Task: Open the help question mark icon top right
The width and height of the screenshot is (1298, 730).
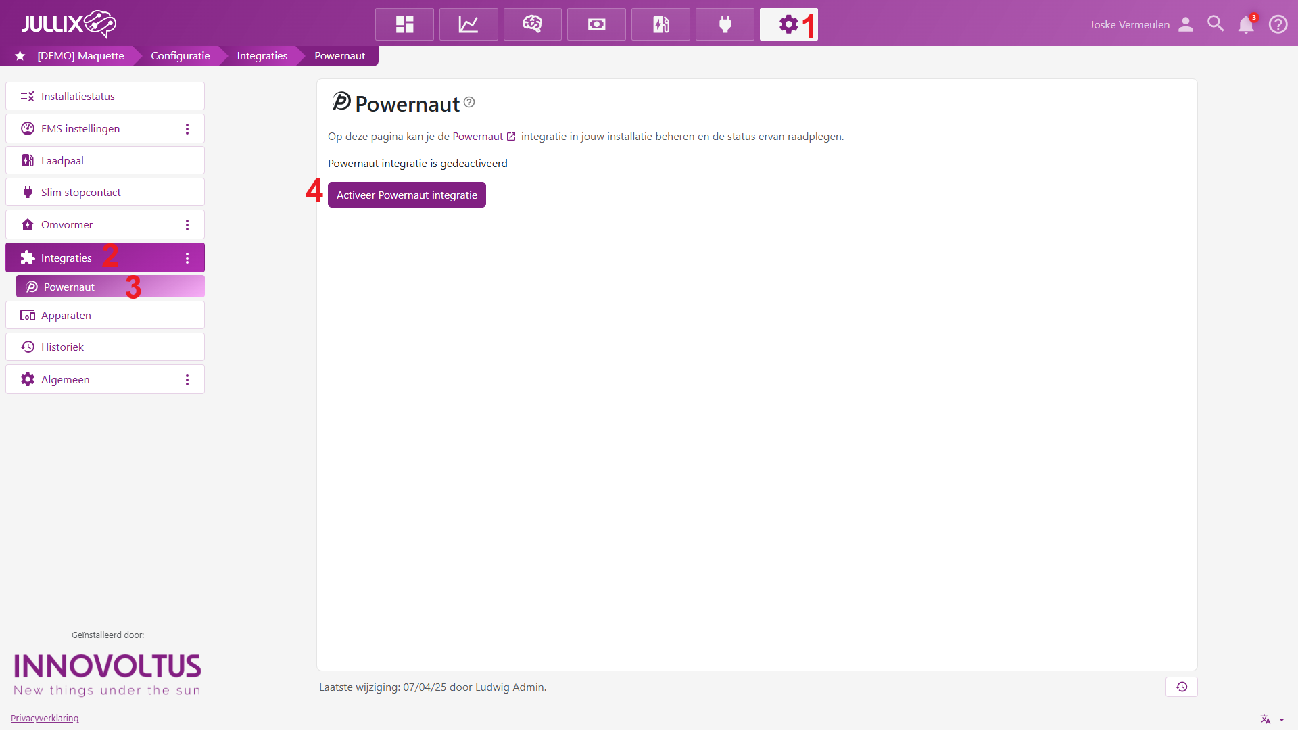Action: (x=1278, y=24)
